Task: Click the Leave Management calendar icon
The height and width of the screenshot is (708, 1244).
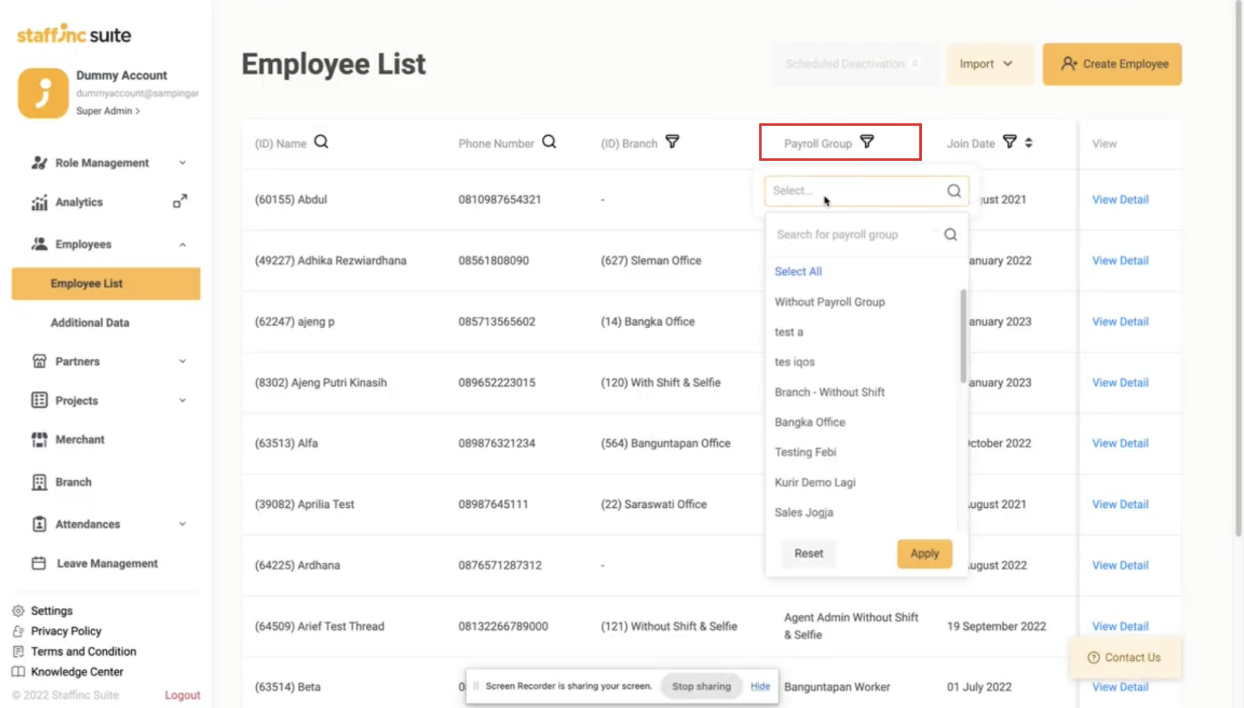Action: [x=39, y=563]
